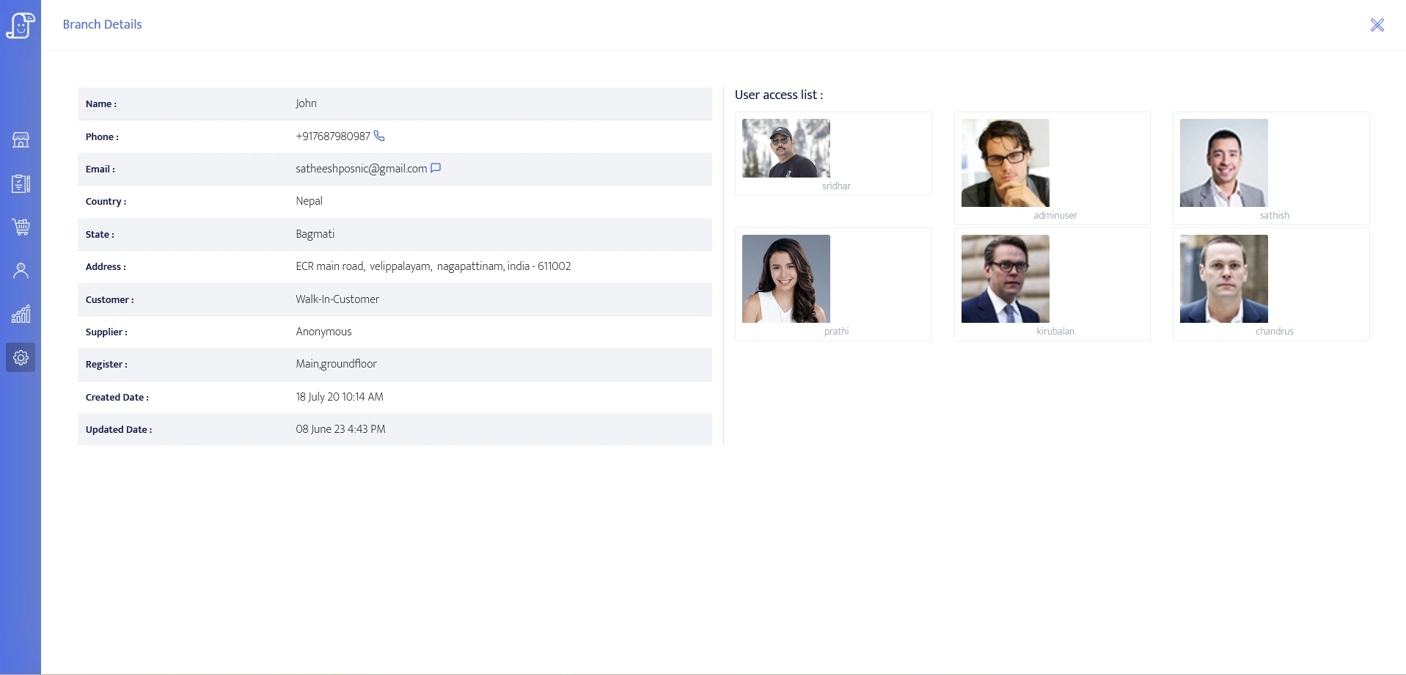Screen dimensions: 1406x675
Task: Select prathi's profile photo
Action: (786, 279)
